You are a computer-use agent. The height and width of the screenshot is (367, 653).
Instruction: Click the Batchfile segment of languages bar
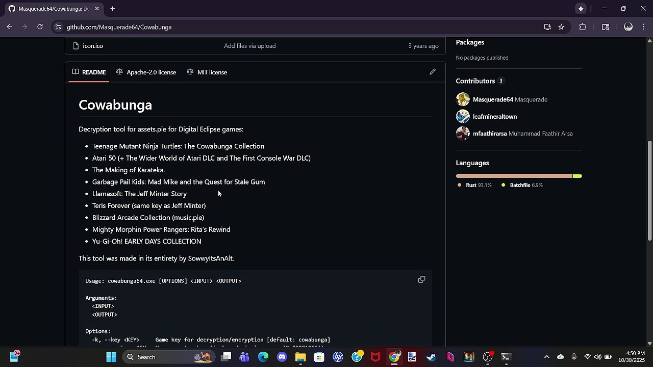click(577, 176)
